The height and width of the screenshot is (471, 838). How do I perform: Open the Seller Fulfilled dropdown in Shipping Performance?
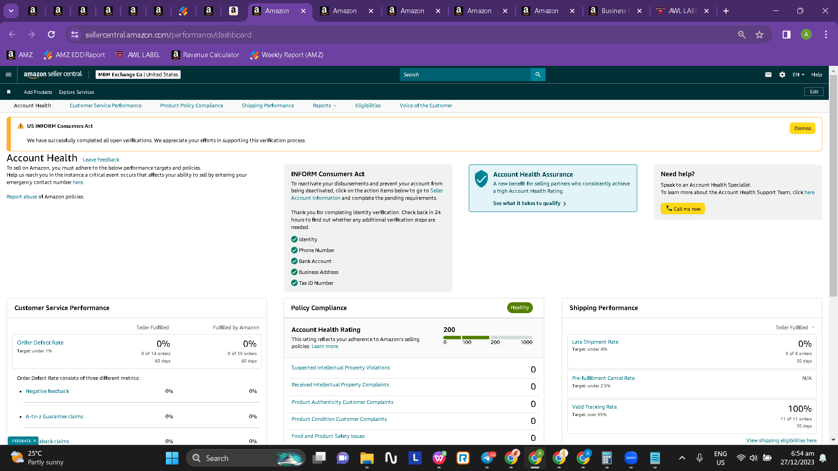(795, 328)
